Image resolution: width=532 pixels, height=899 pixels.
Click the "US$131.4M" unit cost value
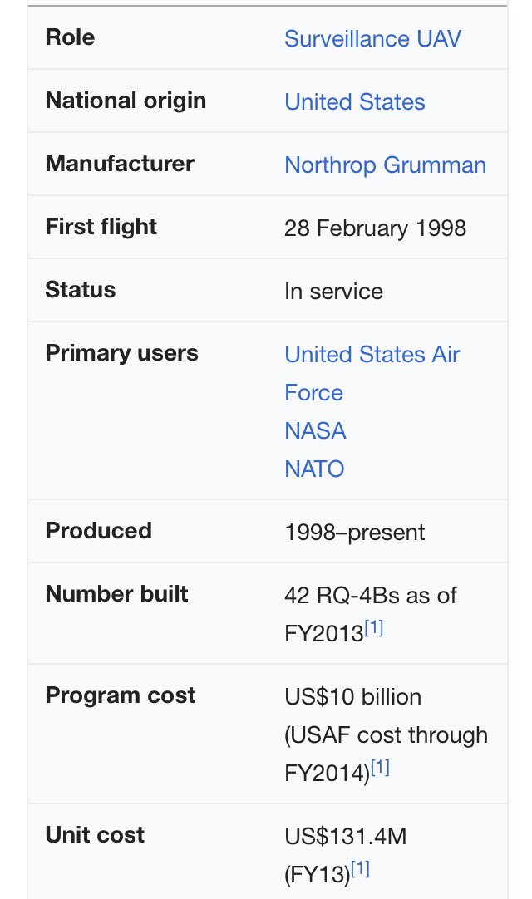(345, 836)
